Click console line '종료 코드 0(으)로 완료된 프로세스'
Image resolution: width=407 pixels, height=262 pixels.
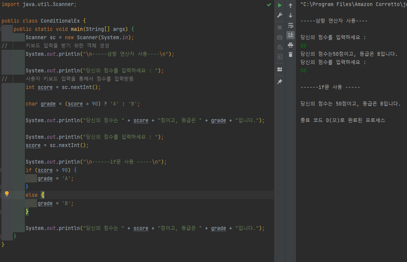click(x=343, y=120)
